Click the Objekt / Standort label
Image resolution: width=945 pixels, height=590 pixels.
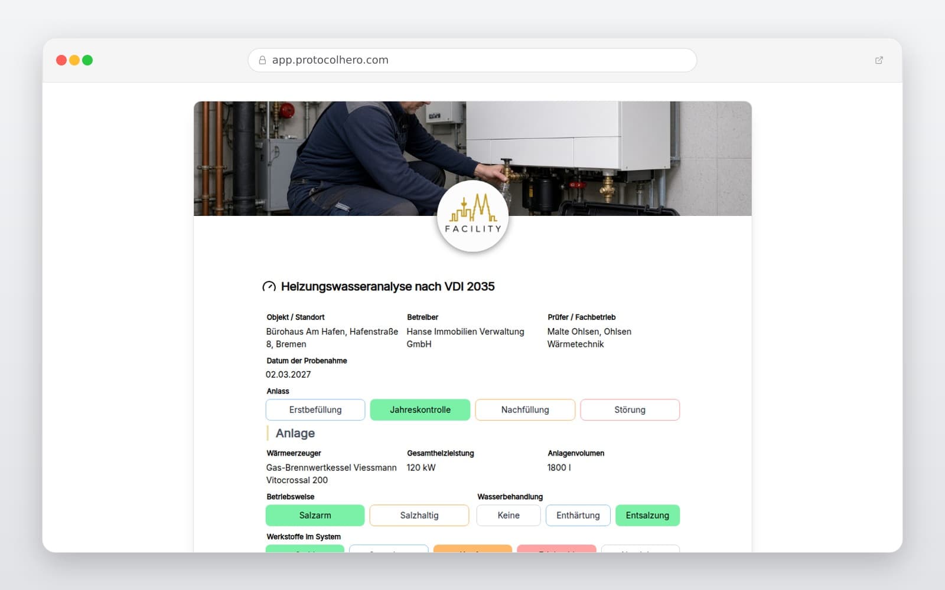[x=295, y=317]
